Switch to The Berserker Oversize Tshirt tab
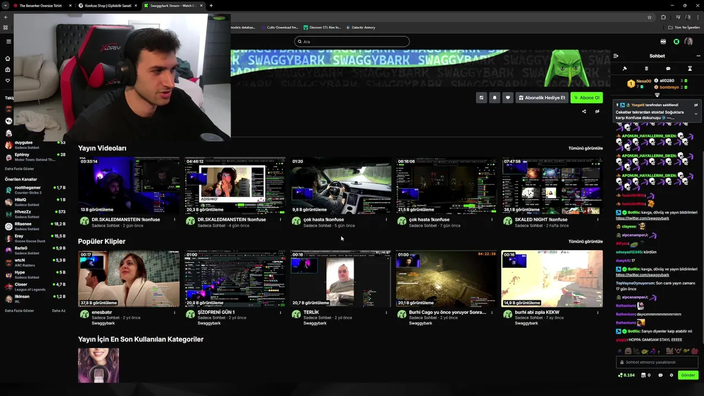The width and height of the screenshot is (704, 396). 41,5
